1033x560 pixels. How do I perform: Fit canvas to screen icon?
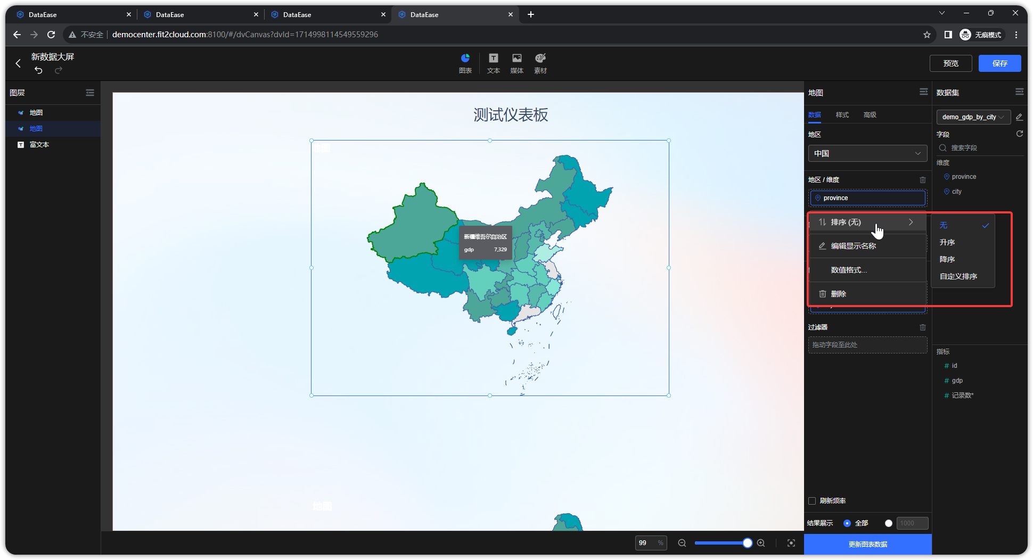[791, 543]
